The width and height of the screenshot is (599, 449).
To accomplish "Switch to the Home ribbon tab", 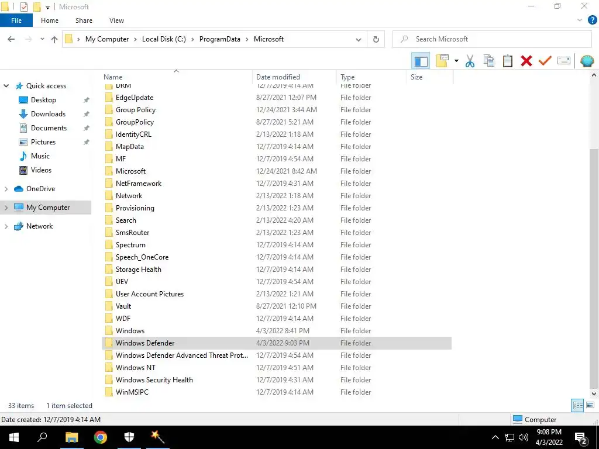I will tap(50, 20).
